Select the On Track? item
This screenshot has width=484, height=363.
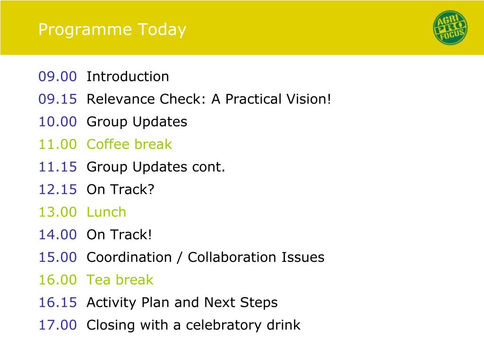(121, 190)
